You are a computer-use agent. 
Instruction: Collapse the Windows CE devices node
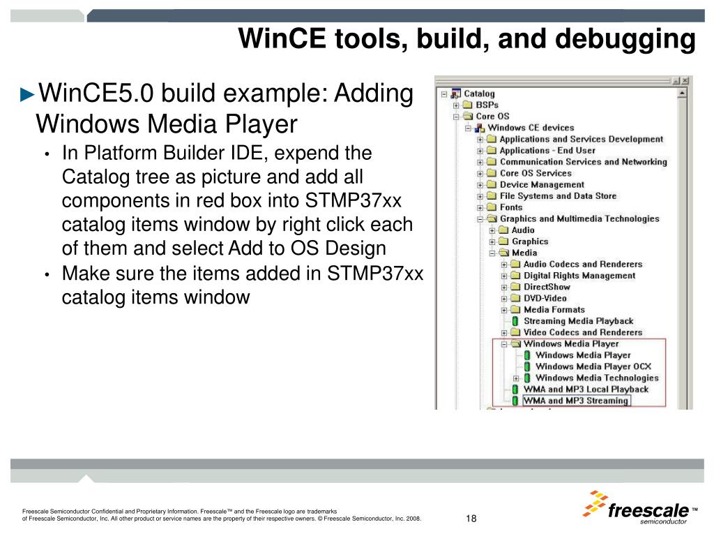(468, 128)
